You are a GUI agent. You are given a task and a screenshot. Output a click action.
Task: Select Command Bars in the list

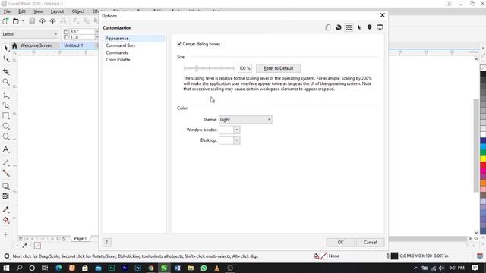click(x=120, y=45)
